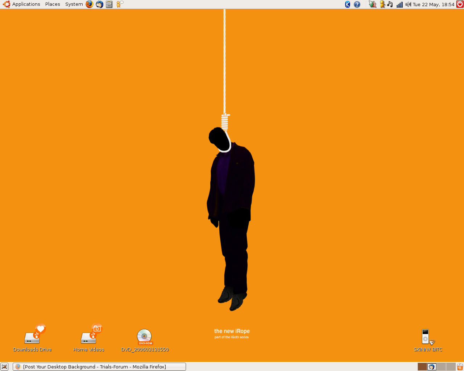Click the Home Videos label text

[x=88, y=350]
